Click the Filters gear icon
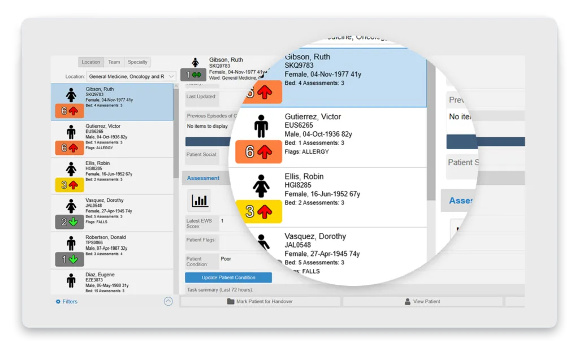 click(58, 302)
